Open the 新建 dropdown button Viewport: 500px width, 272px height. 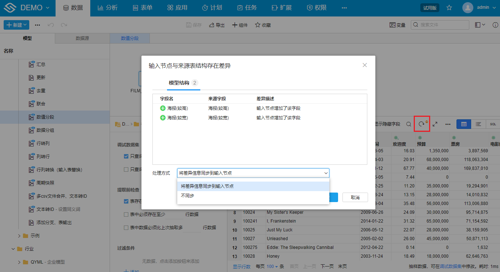[16, 25]
